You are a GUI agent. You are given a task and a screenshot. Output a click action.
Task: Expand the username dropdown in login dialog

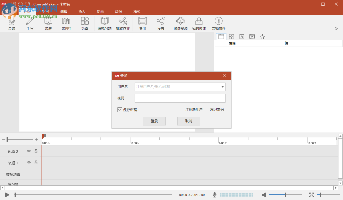point(222,87)
